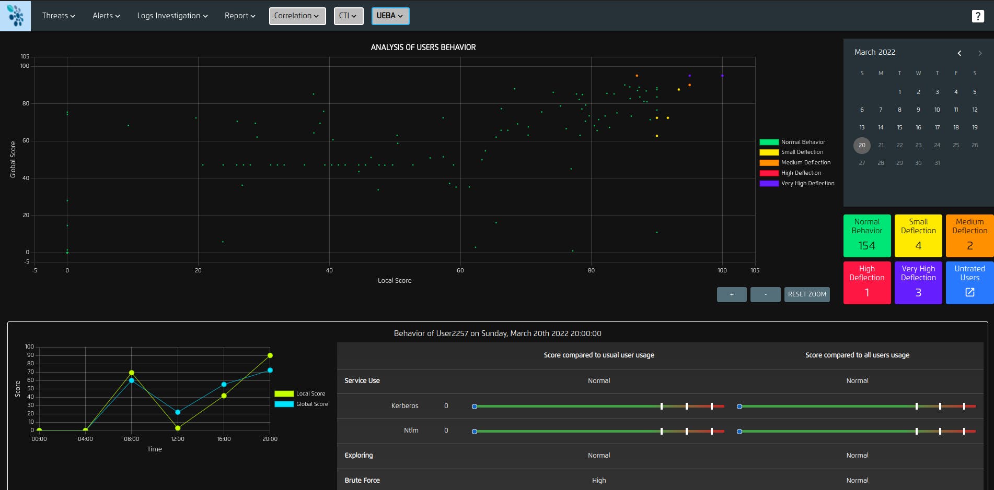Open Untrated Users external link tile
Image resolution: width=994 pixels, height=490 pixels.
pyautogui.click(x=969, y=283)
